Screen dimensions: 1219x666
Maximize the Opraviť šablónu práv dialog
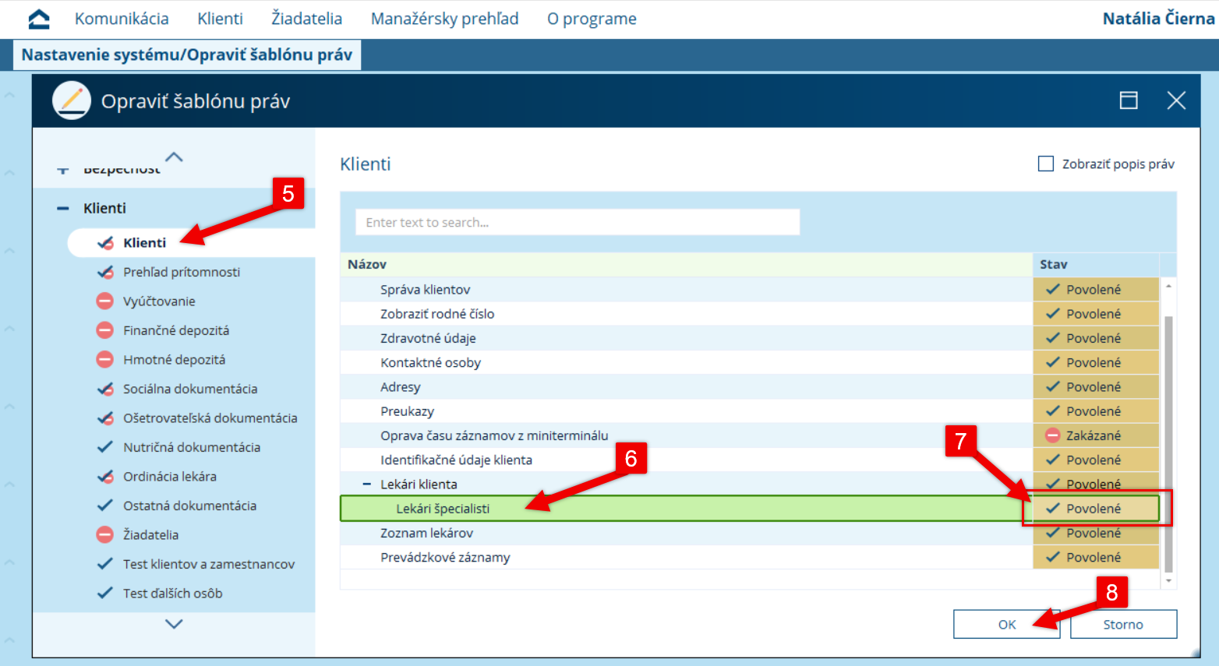point(1129,100)
